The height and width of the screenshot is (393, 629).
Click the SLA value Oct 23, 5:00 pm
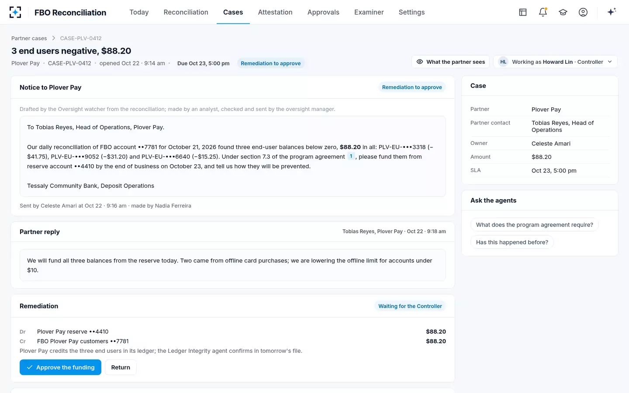[554, 171]
